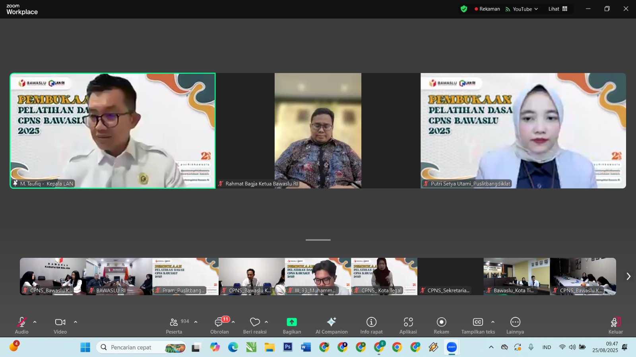Open the Aplikasi apps icon
This screenshot has height=357, width=636.
click(x=408, y=322)
